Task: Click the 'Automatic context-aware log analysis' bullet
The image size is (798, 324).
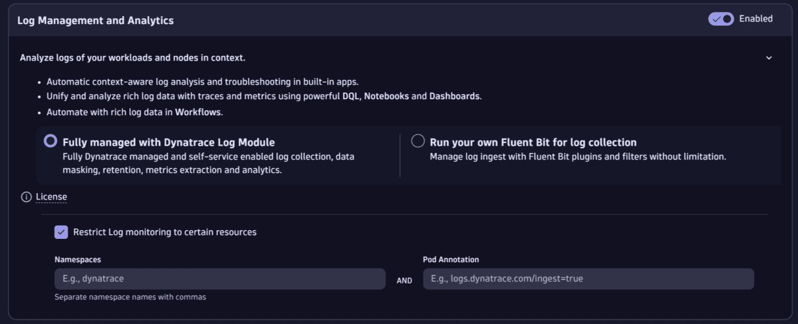Action: (x=203, y=82)
